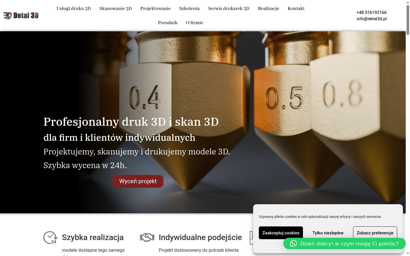Click 'Projekt dostosowany do potrzeb klienta' text
Screen dimensions: 410x256
pos(199,250)
